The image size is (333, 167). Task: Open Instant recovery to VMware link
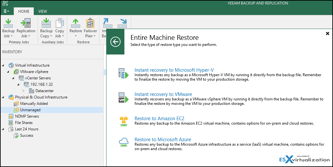click(163, 94)
